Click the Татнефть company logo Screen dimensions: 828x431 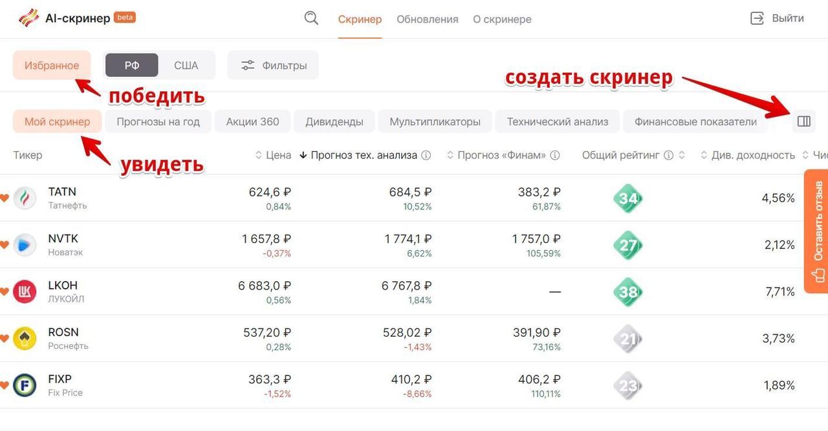pos(25,198)
